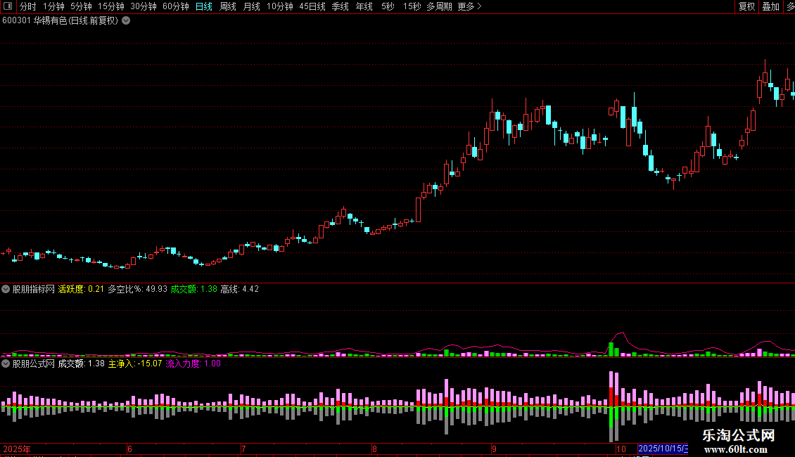The image size is (795, 457).
Task: Select the 60分钟 period tab
Action: [x=176, y=6]
